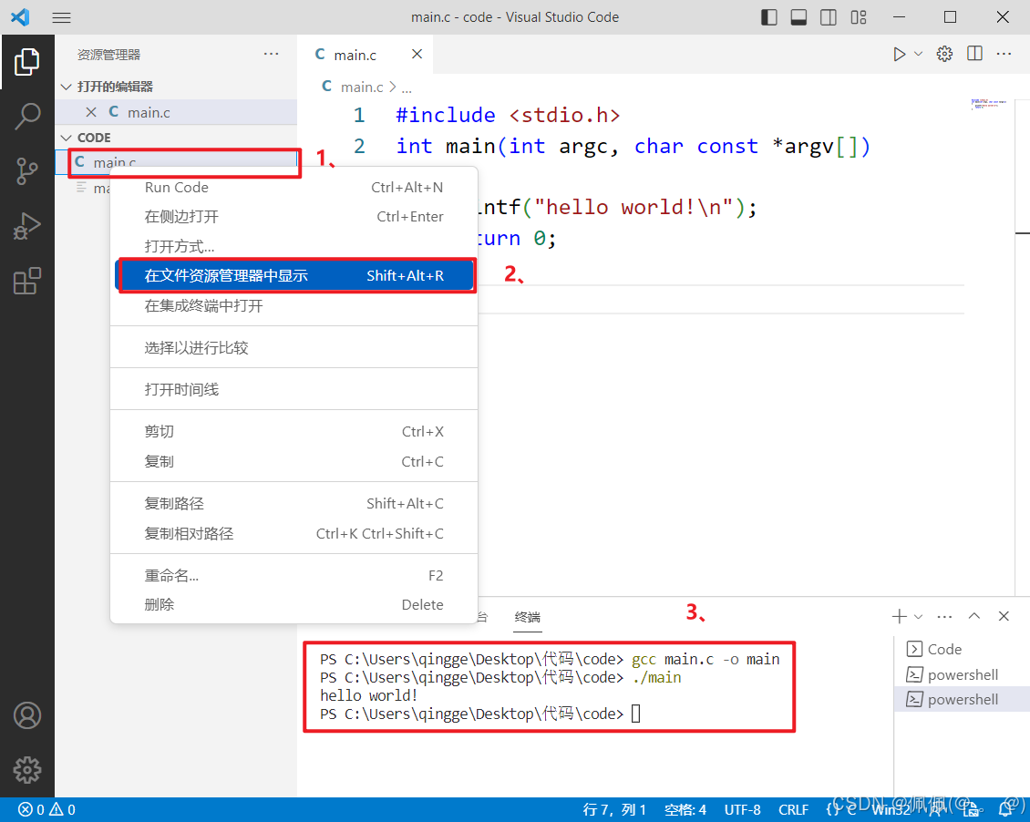Select open in integrated terminal (在集成终端中打开)
The image size is (1030, 822).
point(294,305)
